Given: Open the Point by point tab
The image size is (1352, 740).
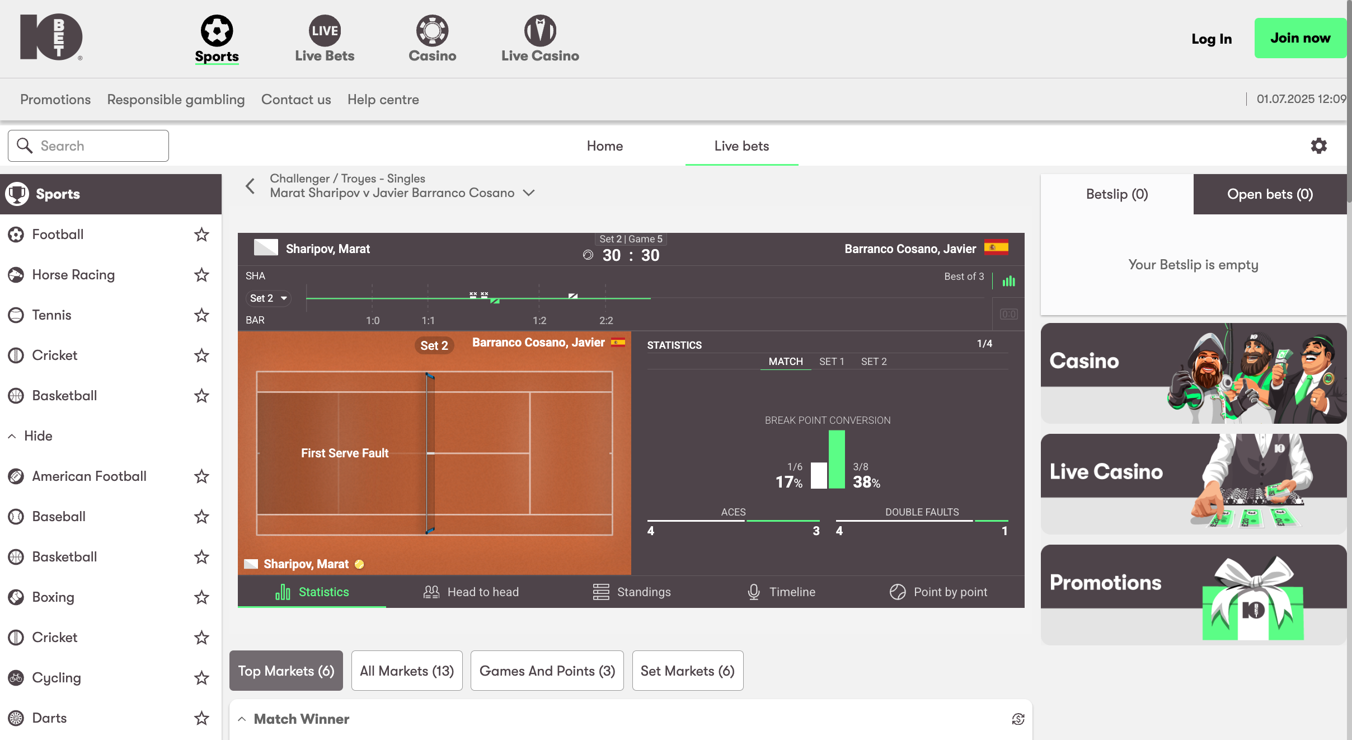Looking at the screenshot, I should (938, 592).
